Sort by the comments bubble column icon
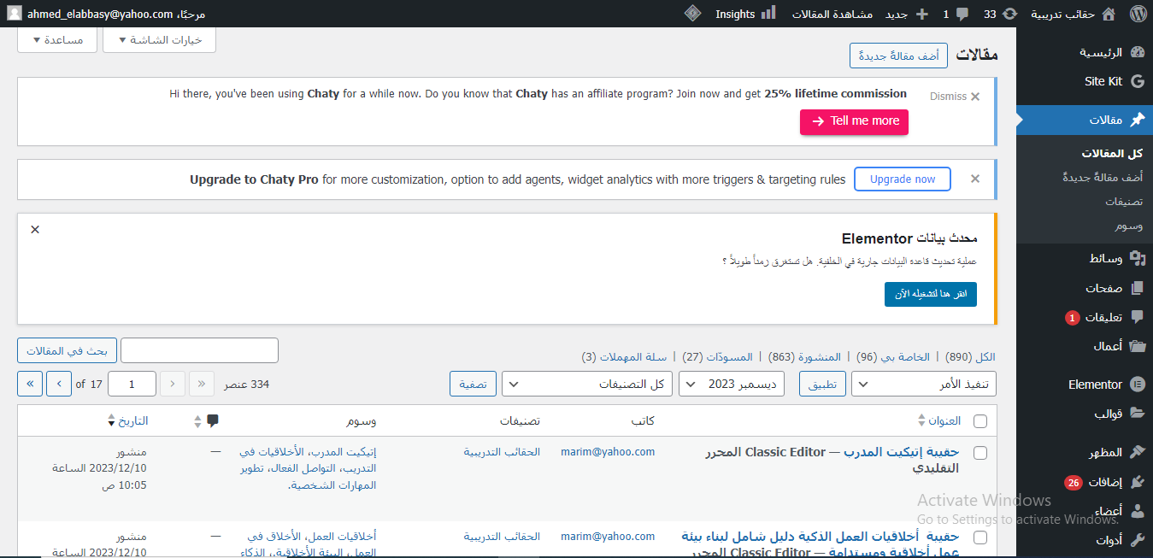This screenshot has height=558, width=1153. coord(213,420)
